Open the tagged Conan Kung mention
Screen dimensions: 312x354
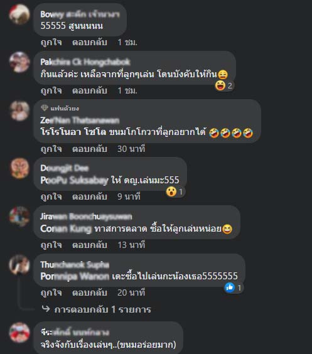pyautogui.click(x=66, y=228)
